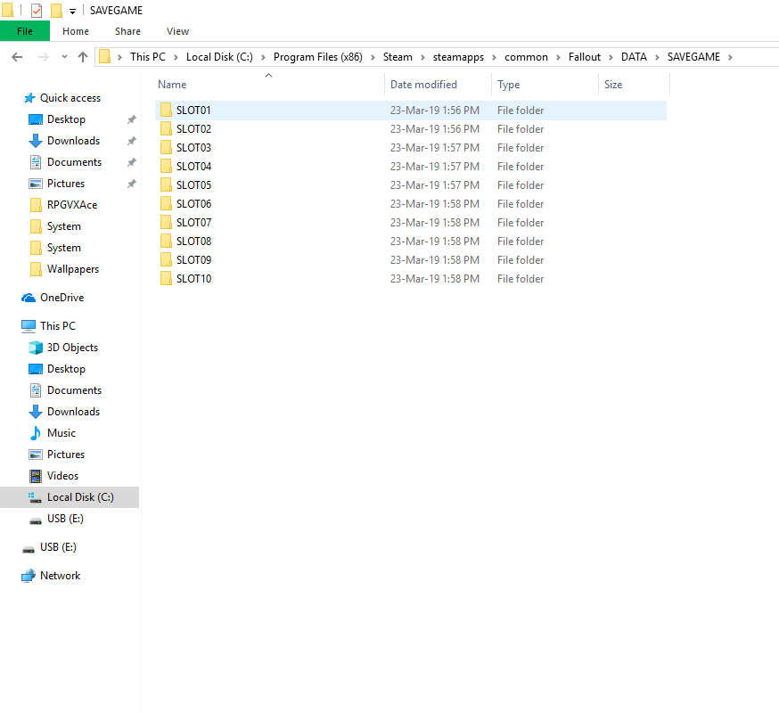The height and width of the screenshot is (713, 779).
Task: Open pinned Documents under Quick access
Action: [74, 162]
